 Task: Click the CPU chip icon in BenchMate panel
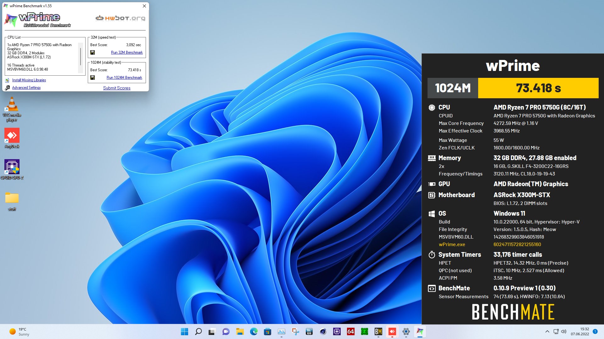432,107
